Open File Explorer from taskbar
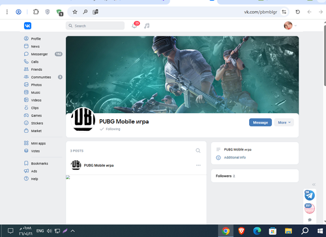This screenshot has height=237, width=326. [288, 231]
